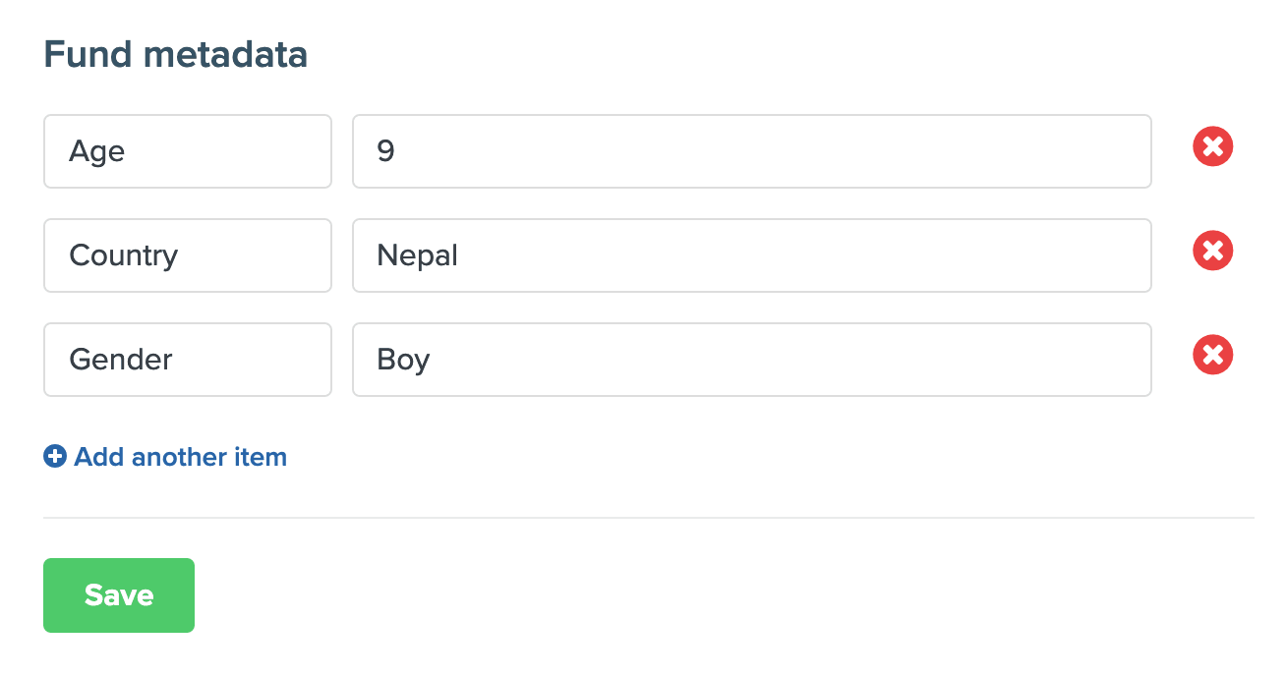Click the value field containing 9
Image resolution: width=1286 pixels, height=676 pixels.
coord(751,151)
